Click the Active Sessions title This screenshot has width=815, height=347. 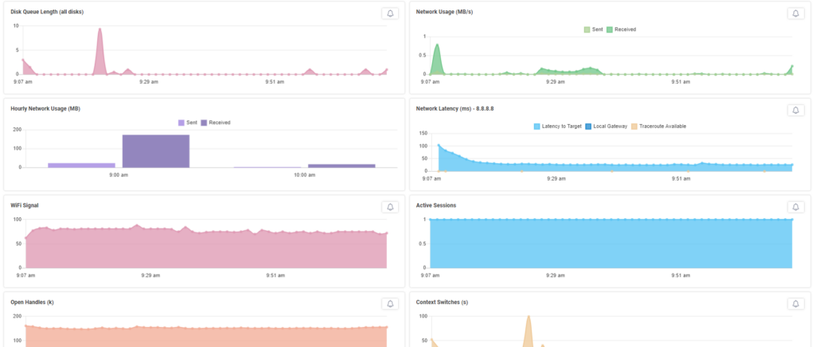tap(436, 205)
